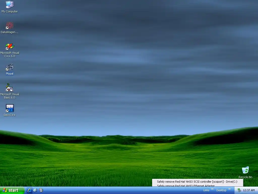This screenshot has width=258, height=194.
Task: Select the Mypal browser shortcut
Action: (10, 69)
